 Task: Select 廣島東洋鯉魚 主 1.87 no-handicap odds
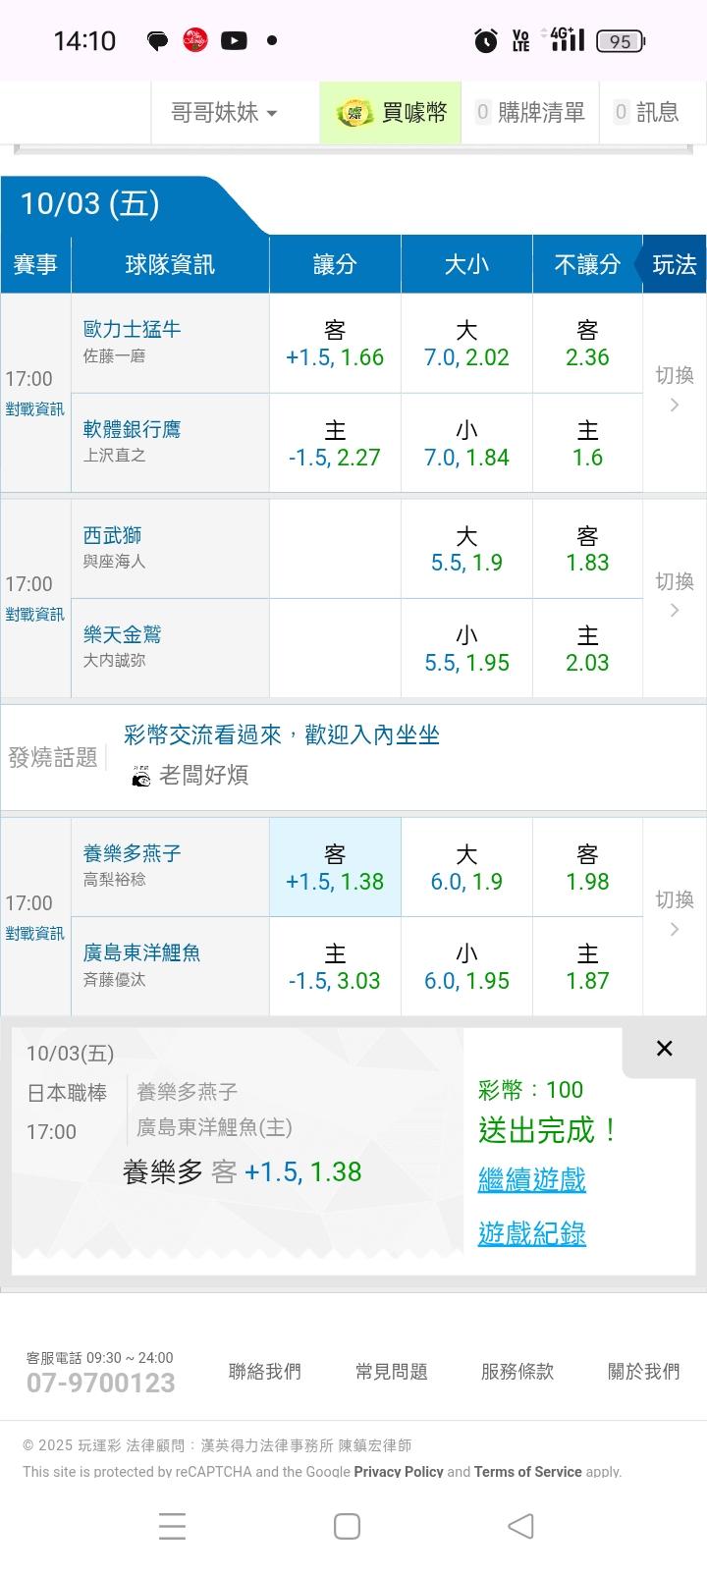click(587, 967)
